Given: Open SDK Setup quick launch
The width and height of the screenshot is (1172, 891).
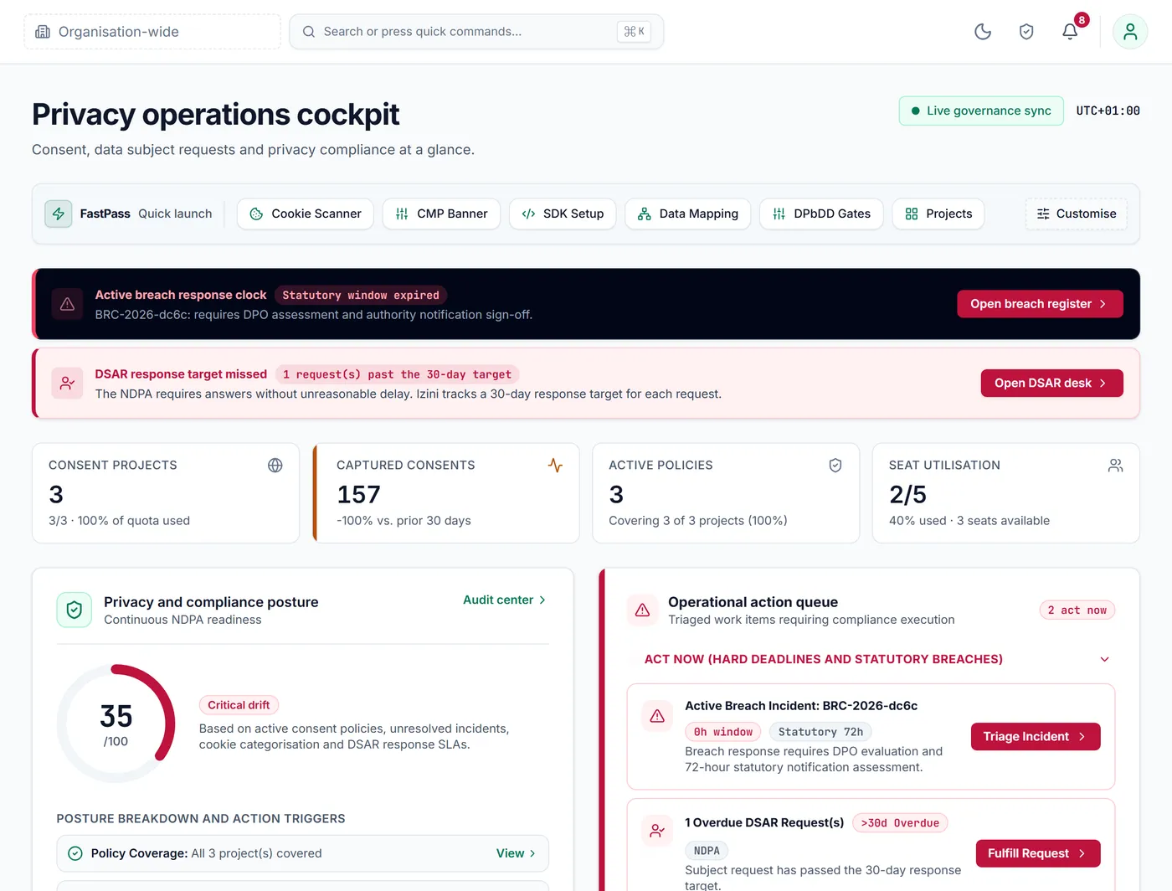Looking at the screenshot, I should [x=563, y=214].
